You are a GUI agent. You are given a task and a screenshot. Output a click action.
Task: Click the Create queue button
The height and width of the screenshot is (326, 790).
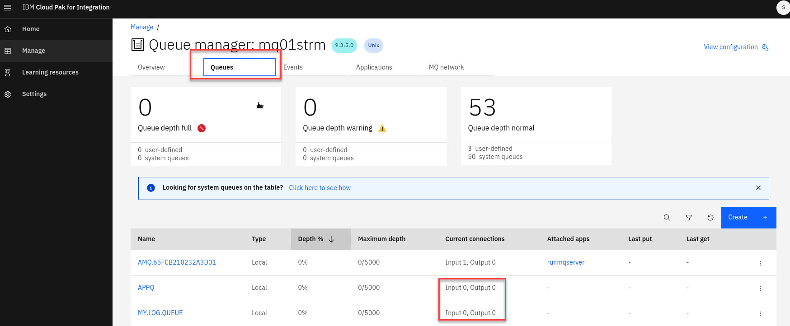point(748,218)
